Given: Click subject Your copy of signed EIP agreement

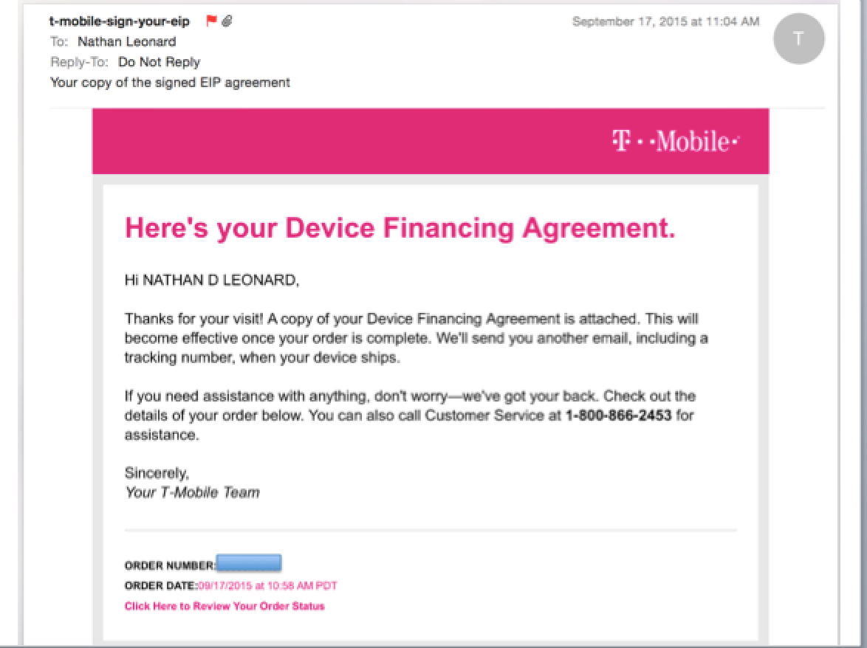Looking at the screenshot, I should point(171,83).
